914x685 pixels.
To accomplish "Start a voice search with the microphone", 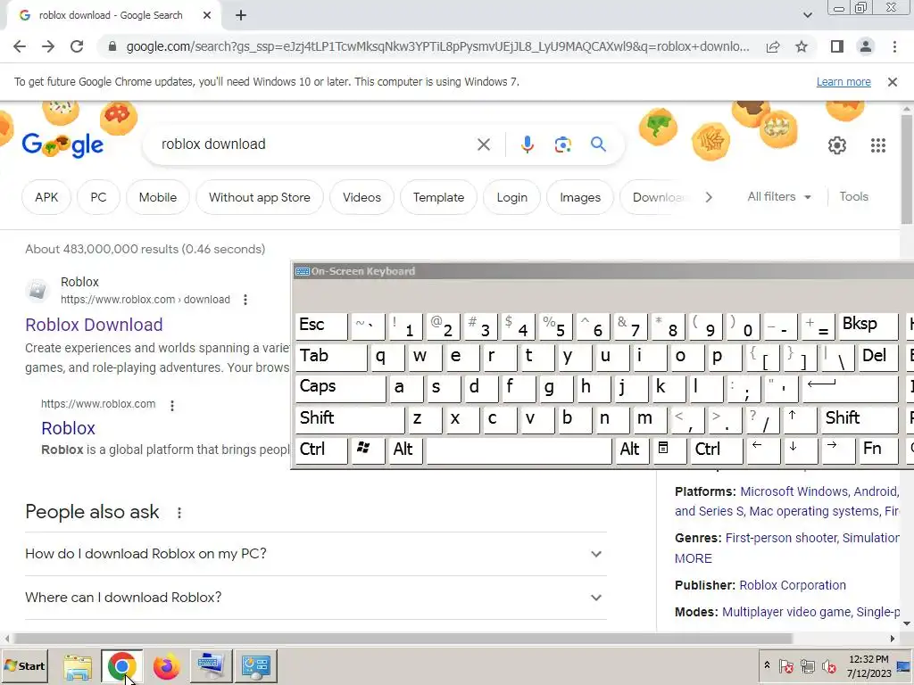I will click(x=527, y=144).
